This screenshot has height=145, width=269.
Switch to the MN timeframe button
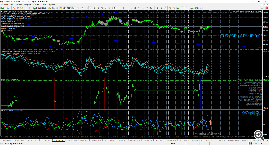[x=109, y=8]
